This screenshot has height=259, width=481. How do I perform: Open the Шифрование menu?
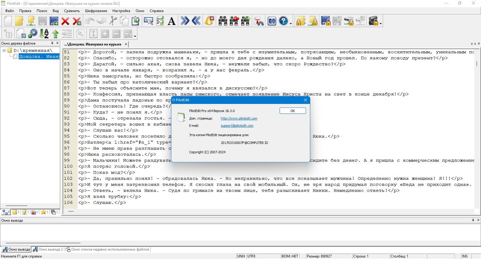96,11
